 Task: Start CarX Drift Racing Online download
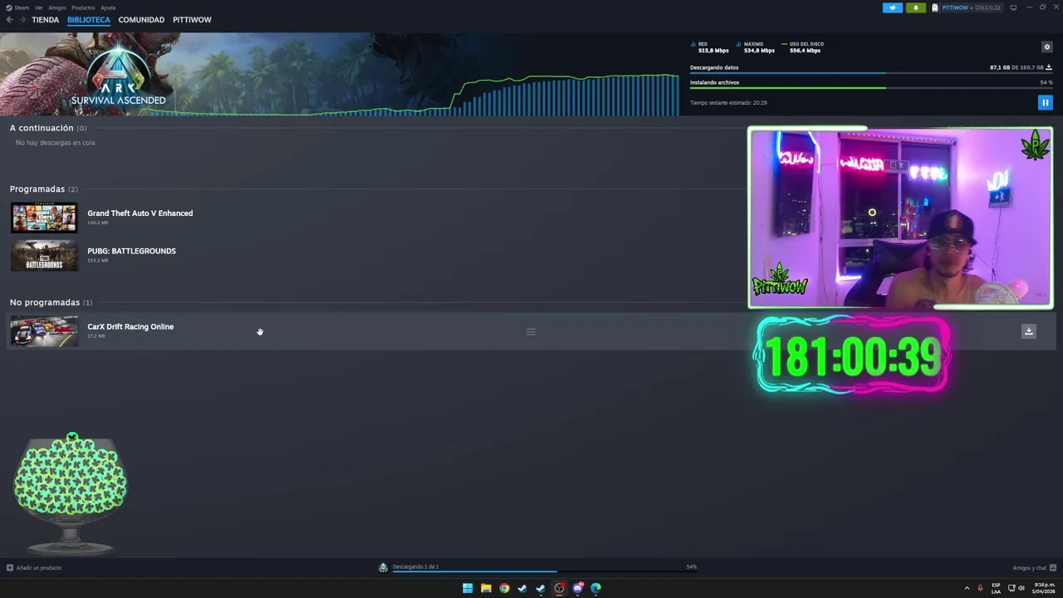[x=1028, y=331]
